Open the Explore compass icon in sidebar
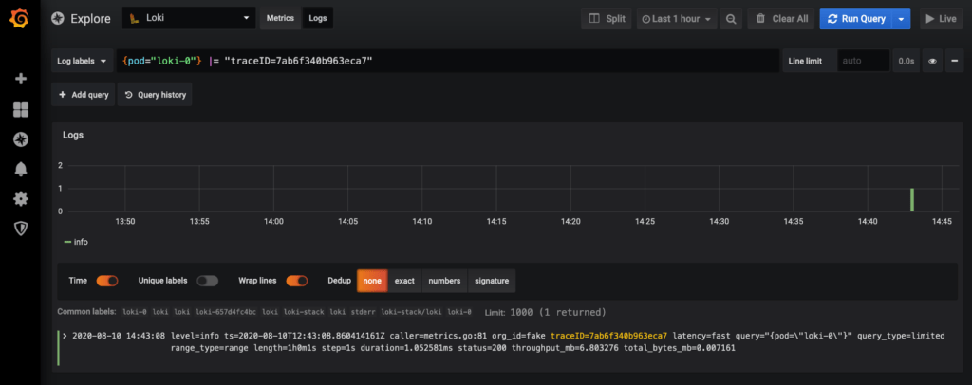This screenshot has height=385, width=972. tap(20, 139)
